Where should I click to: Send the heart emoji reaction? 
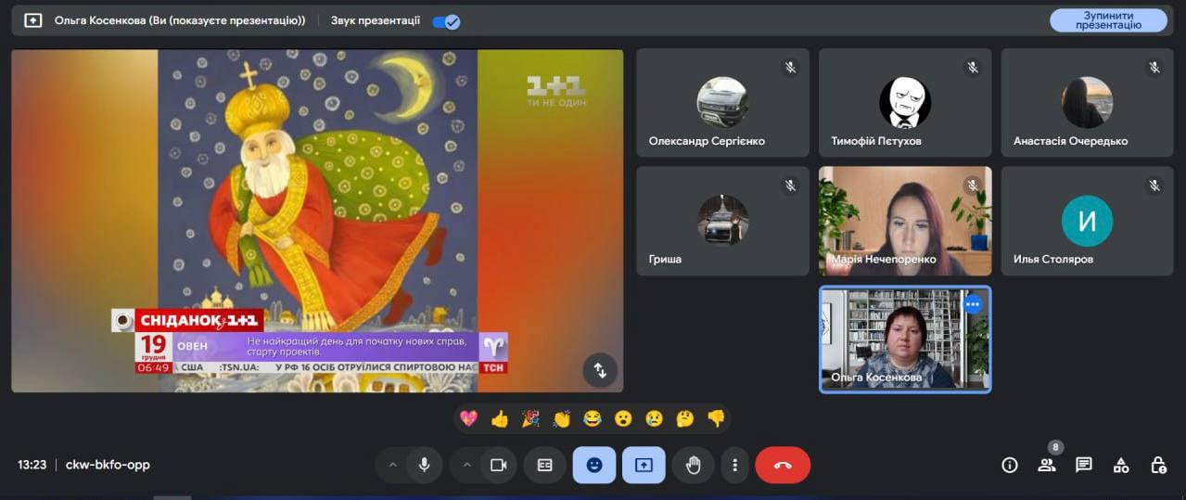468,418
